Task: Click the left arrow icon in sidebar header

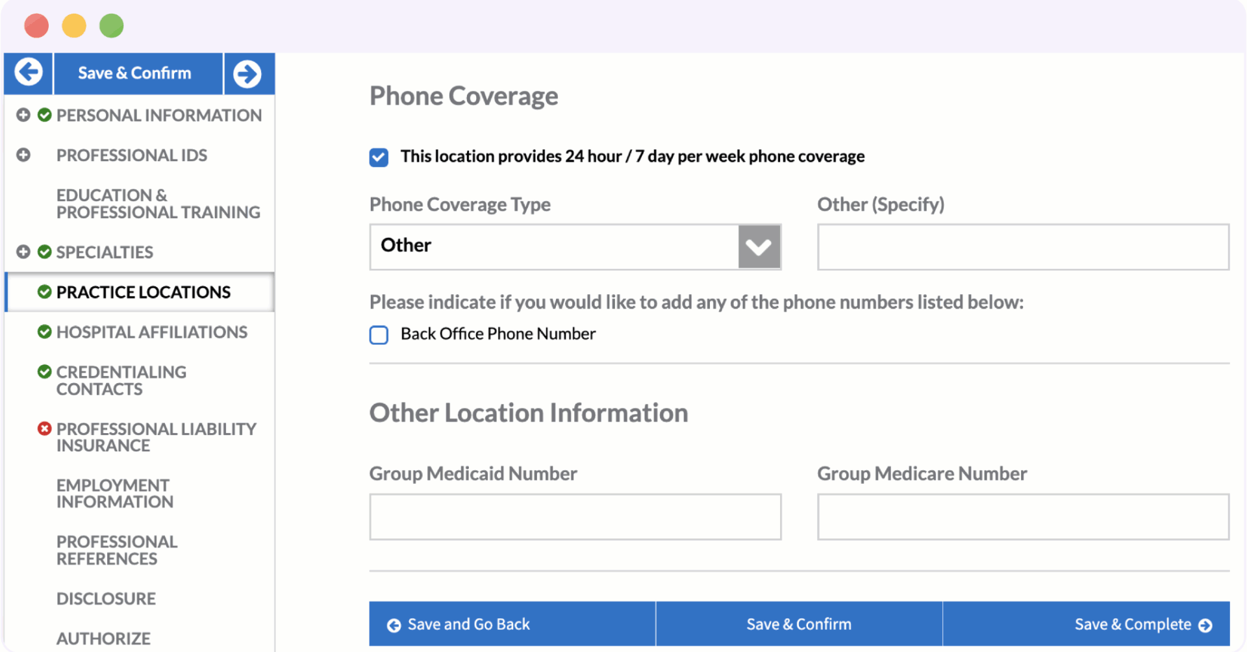Action: 29,72
